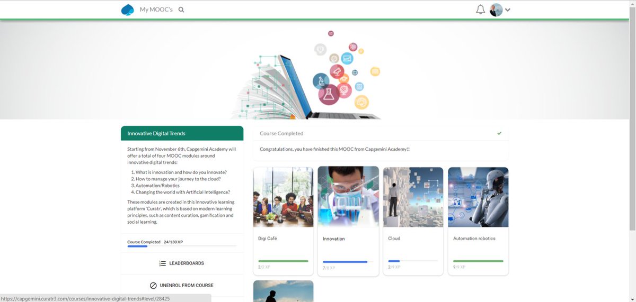Screen dimensions: 636x302
Task: Click the Cloud progress bar
Action: [413, 261]
